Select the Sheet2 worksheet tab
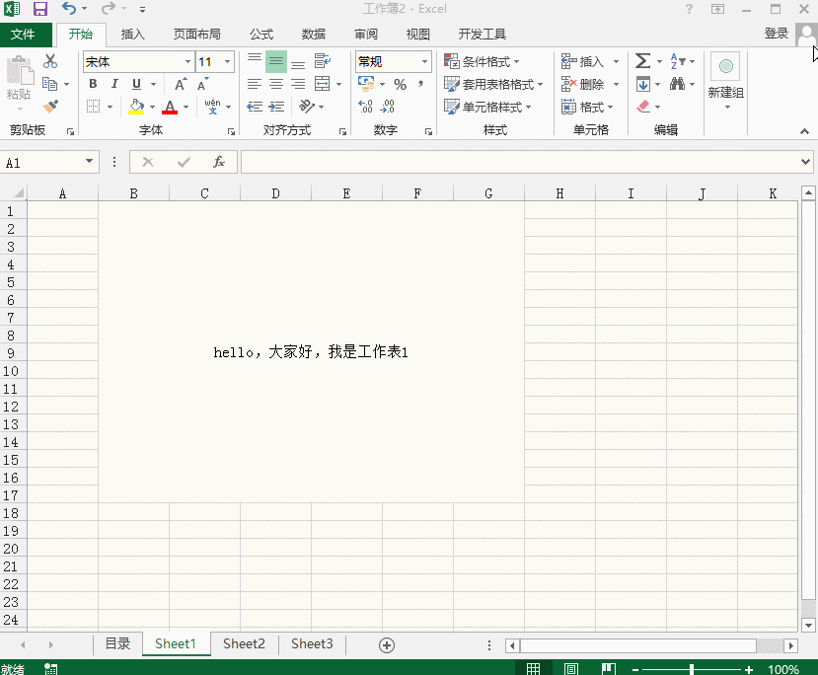This screenshot has width=818, height=675. pos(244,643)
